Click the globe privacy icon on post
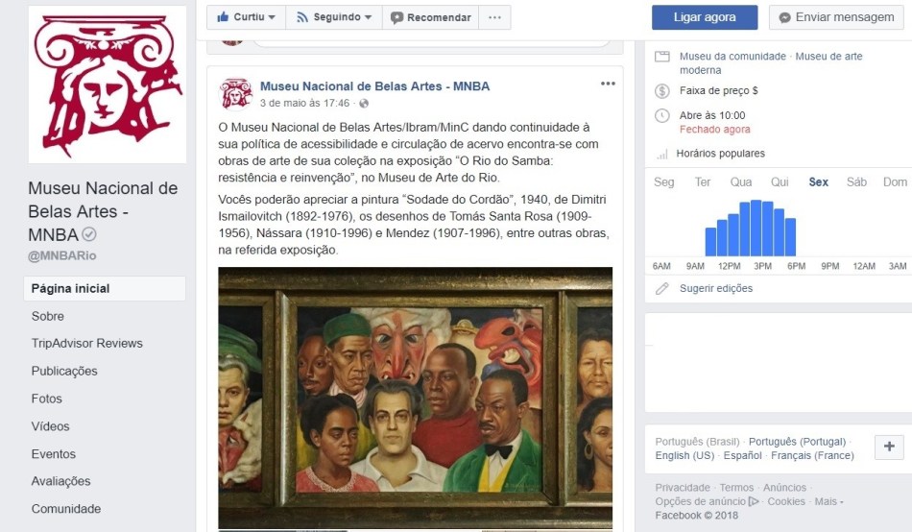This screenshot has height=532, width=912. click(x=364, y=104)
